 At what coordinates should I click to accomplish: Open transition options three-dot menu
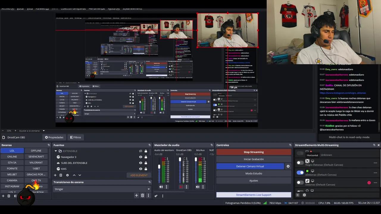tap(148, 195)
